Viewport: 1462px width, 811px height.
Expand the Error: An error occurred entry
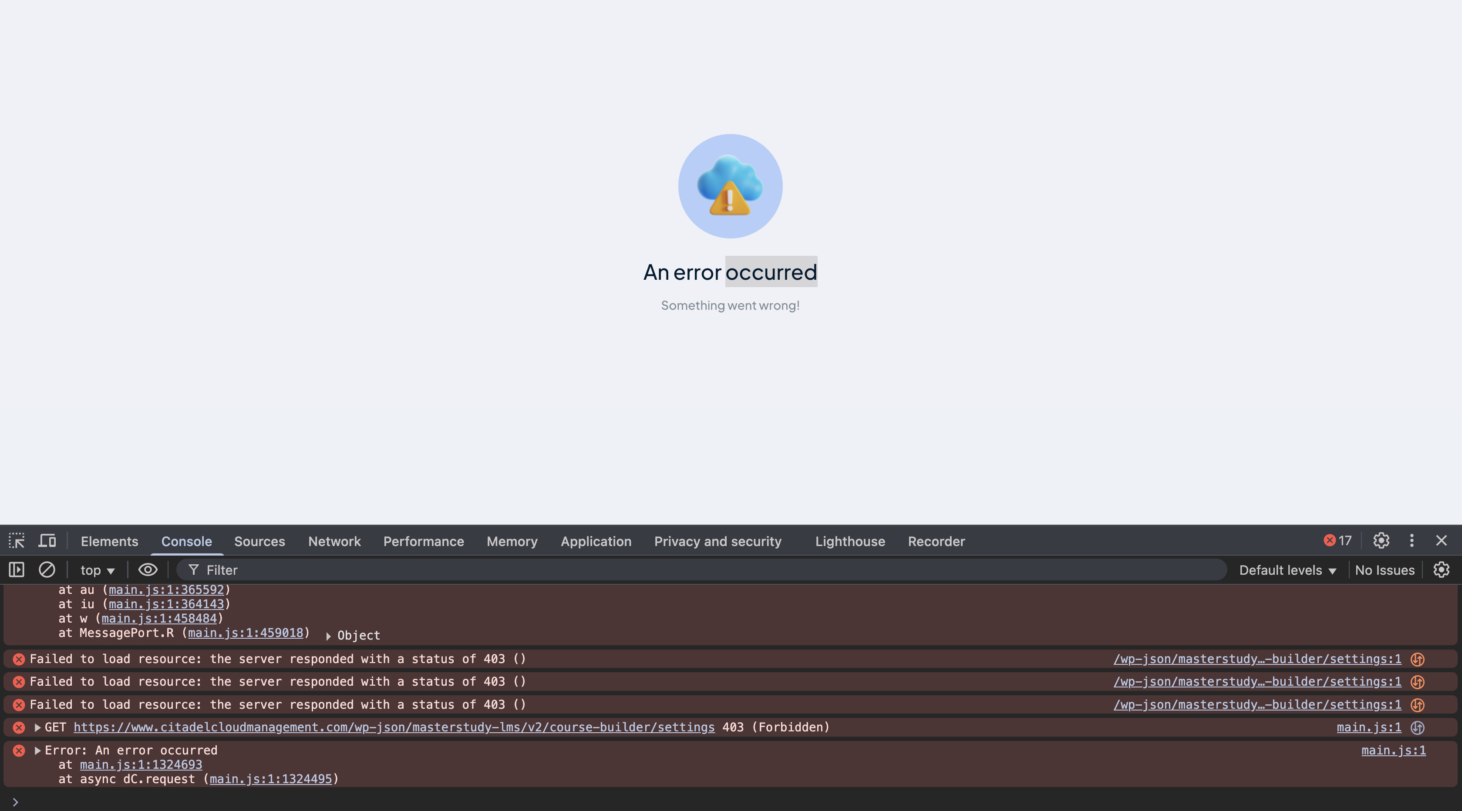[37, 751]
